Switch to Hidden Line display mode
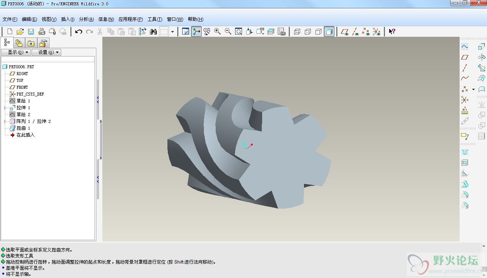The image size is (487, 278). [x=308, y=31]
